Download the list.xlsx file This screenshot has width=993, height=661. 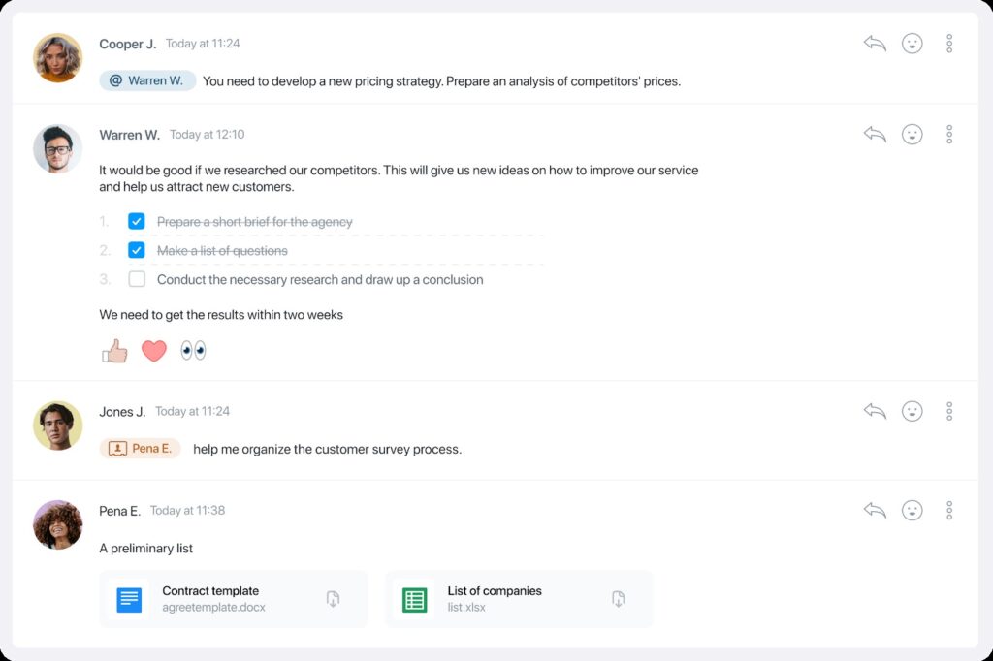click(x=618, y=599)
